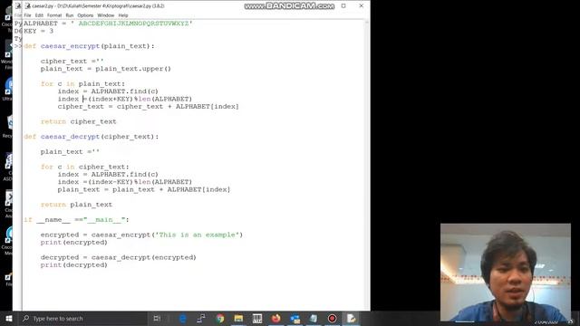
Task: Open the Options menu
Action: pos(85,15)
